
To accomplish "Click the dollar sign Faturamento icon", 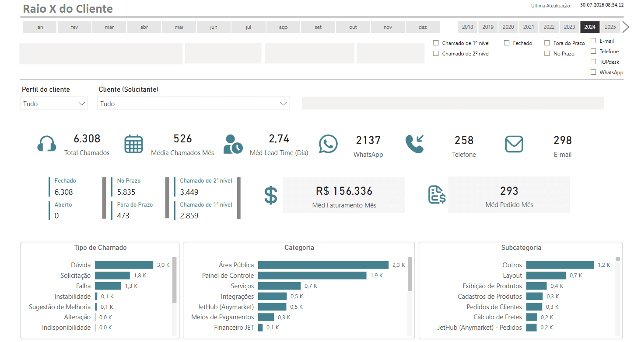I will click(x=271, y=195).
